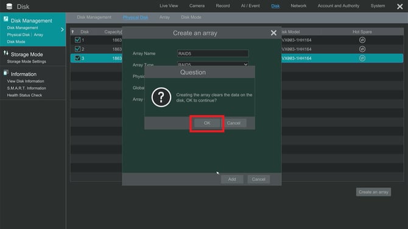Image resolution: width=408 pixels, height=229 pixels.
Task: Click the Information section heading
Action: point(23,74)
